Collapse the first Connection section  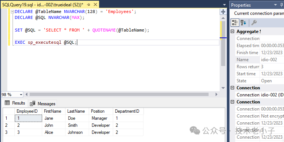coord(232,88)
